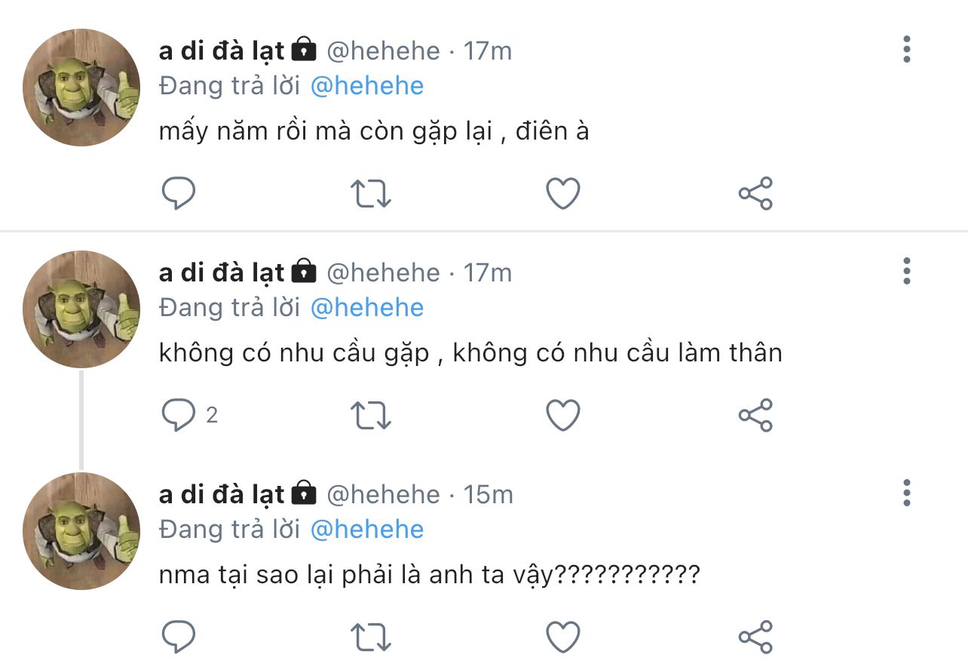The image size is (968, 670).
Task: Share the "mấy năm rồi" tweet
Action: [x=755, y=194]
